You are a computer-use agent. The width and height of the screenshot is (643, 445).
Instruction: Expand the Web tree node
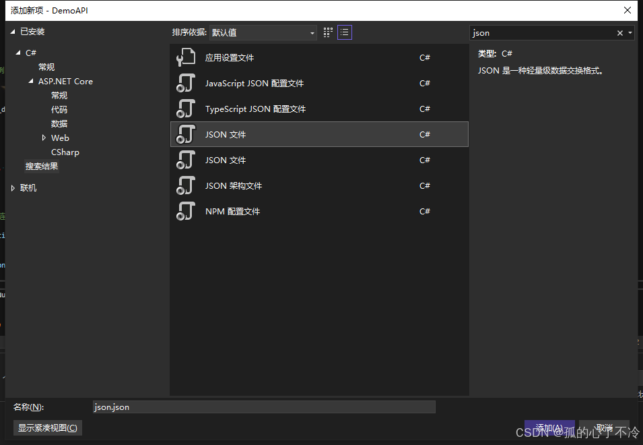click(44, 138)
